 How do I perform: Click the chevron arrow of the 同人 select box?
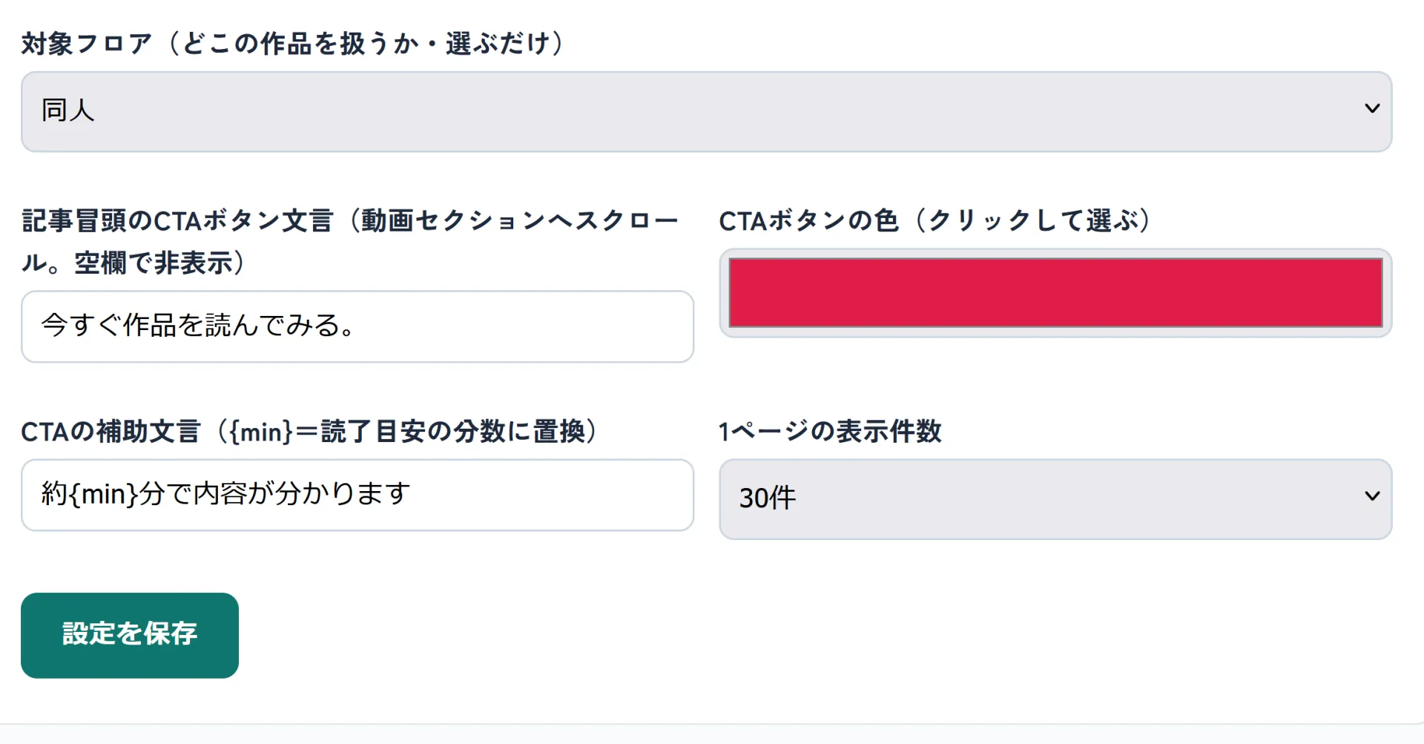(1372, 108)
